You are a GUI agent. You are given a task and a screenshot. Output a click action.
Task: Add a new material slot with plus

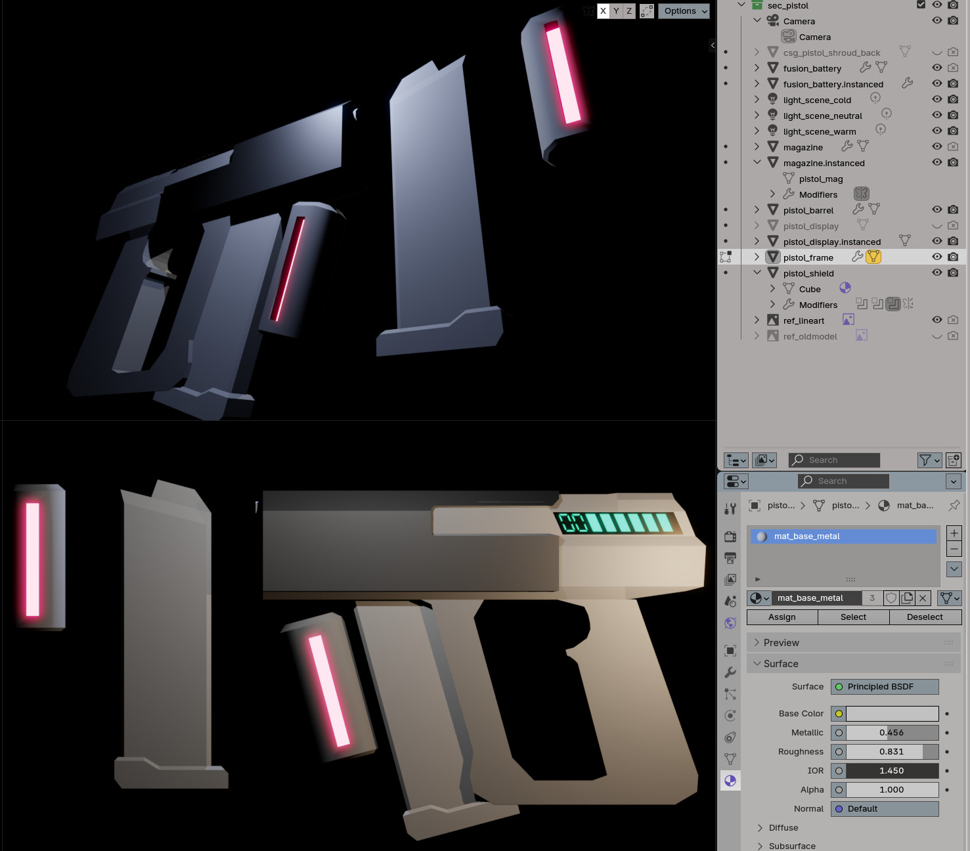click(x=954, y=533)
